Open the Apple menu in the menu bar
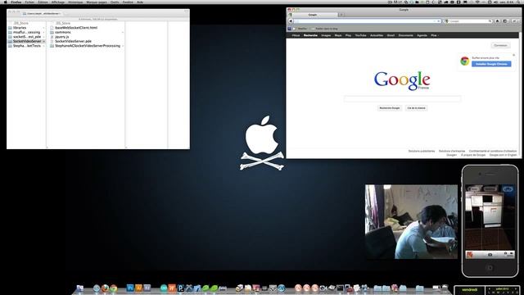This screenshot has height=295, width=524. 6,2
